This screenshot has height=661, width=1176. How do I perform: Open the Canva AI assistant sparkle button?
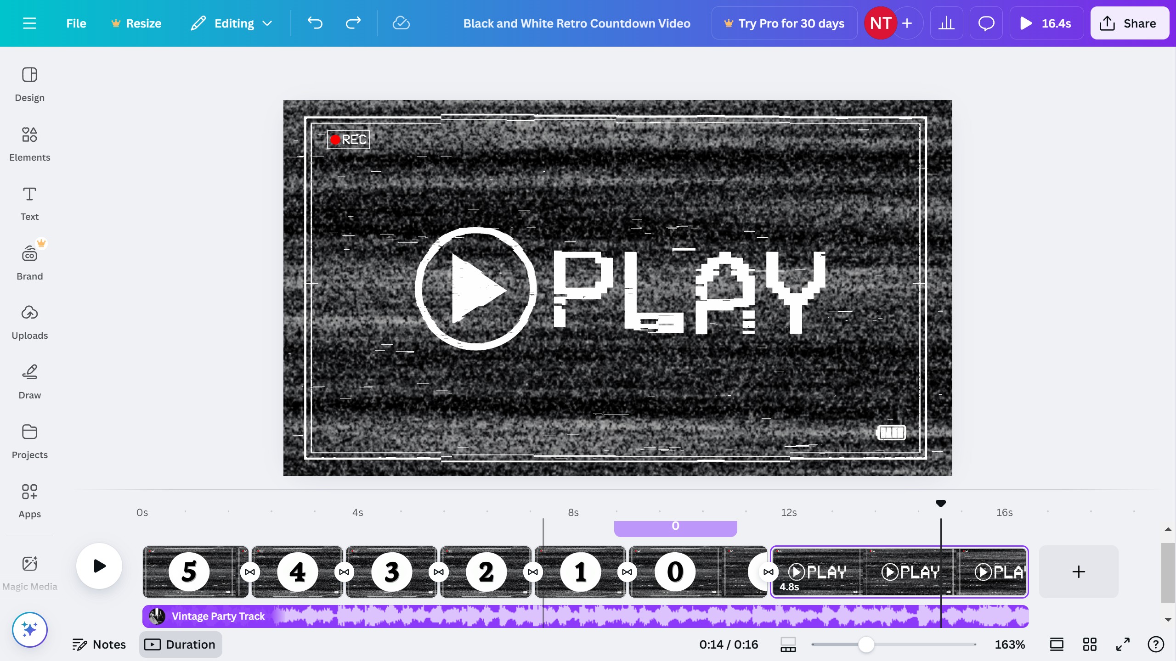(x=29, y=629)
